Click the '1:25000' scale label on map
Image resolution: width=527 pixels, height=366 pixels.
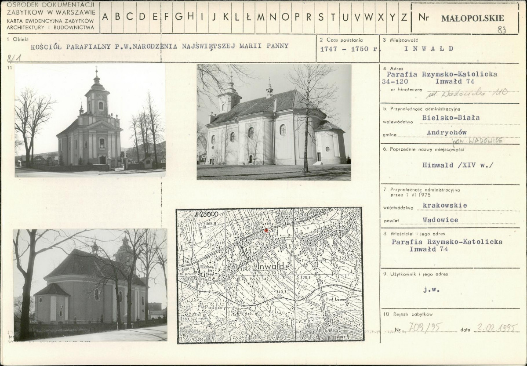[207, 214]
